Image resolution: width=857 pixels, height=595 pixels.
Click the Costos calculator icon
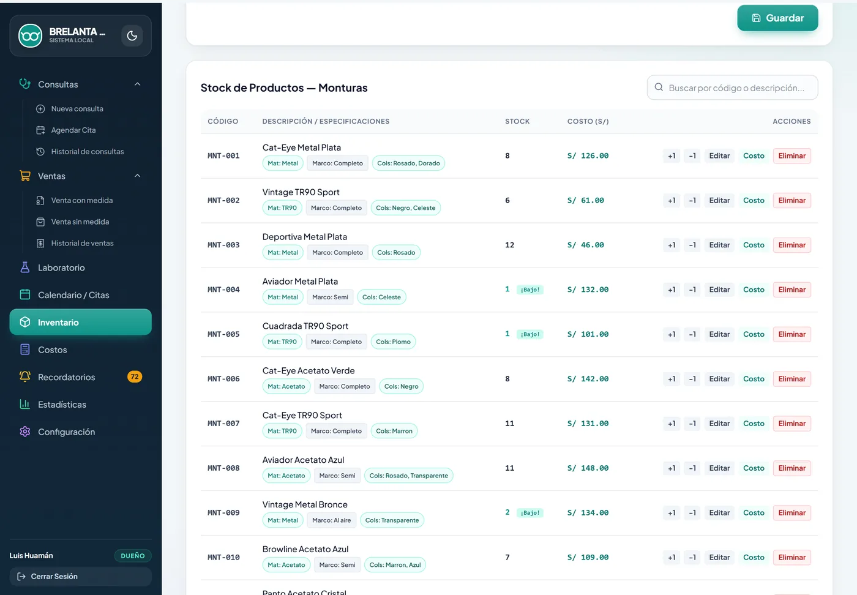tap(25, 350)
